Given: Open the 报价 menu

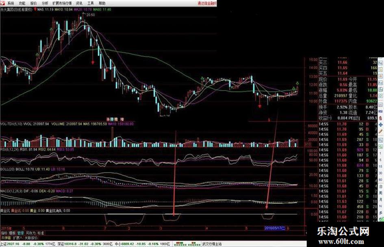Looking at the screenshot, I should tap(34, 3).
